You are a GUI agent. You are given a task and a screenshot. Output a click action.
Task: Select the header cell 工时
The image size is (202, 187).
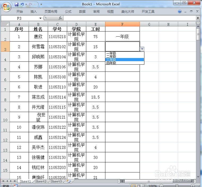96,29
